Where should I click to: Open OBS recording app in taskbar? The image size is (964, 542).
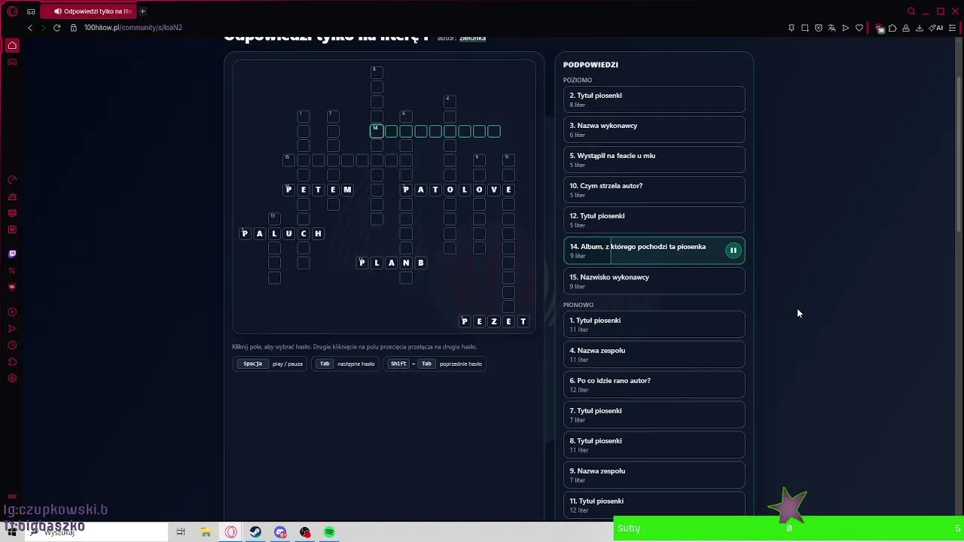(305, 532)
